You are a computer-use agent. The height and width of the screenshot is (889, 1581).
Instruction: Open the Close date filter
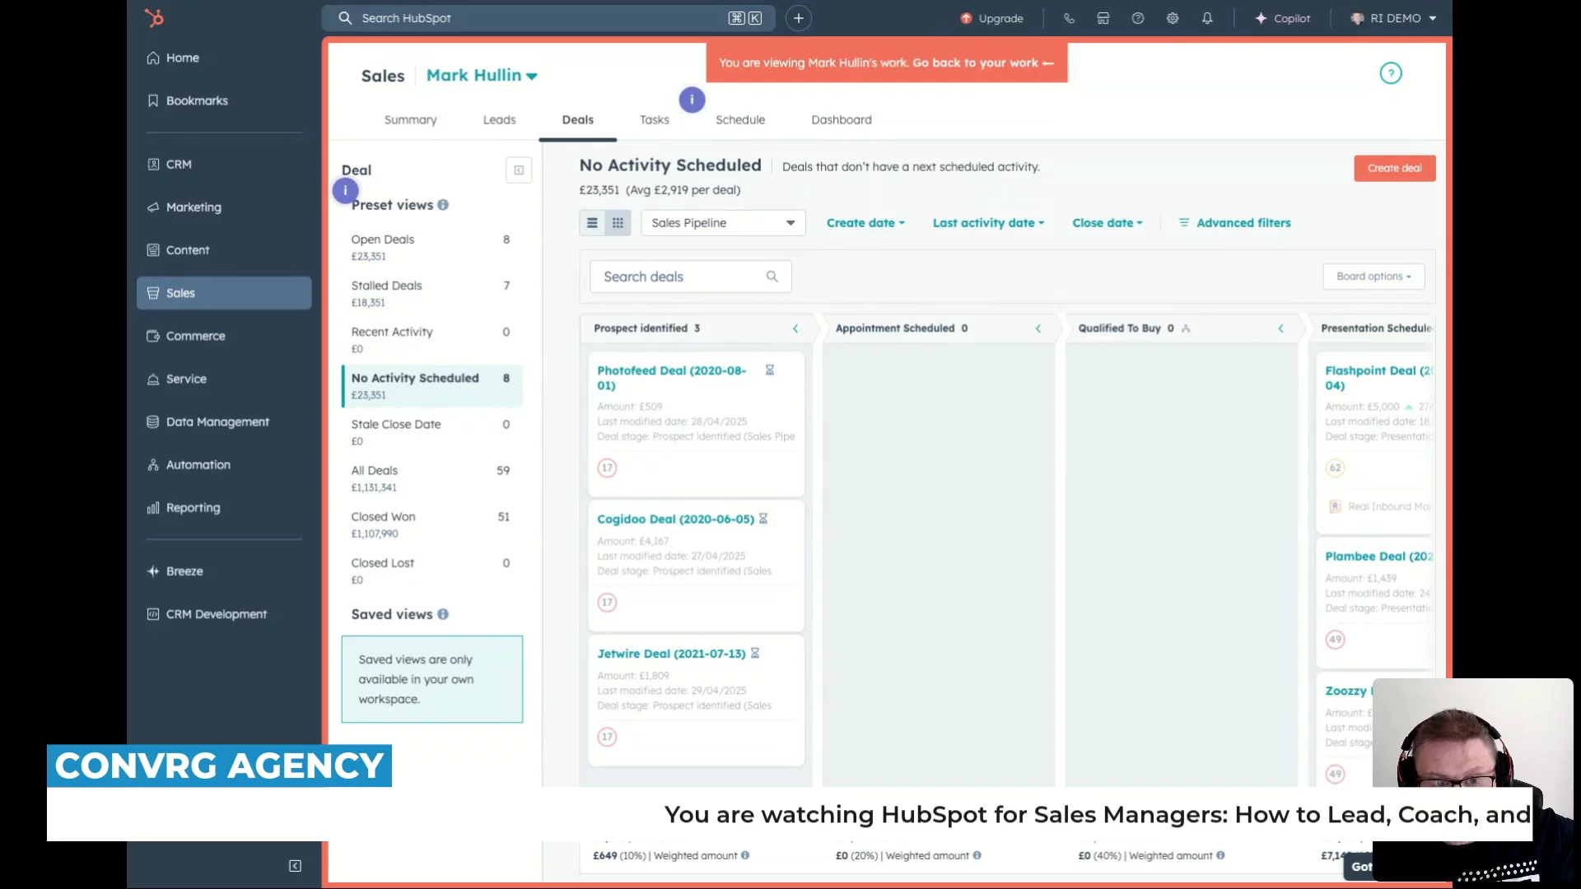pos(1108,223)
